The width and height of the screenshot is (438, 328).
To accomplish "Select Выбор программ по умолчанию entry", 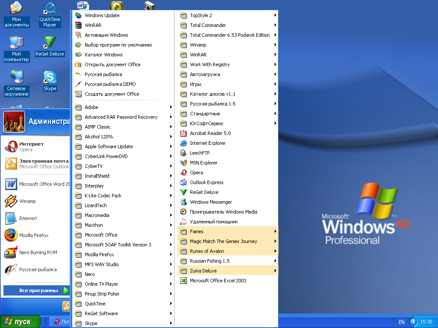I will [x=123, y=45].
